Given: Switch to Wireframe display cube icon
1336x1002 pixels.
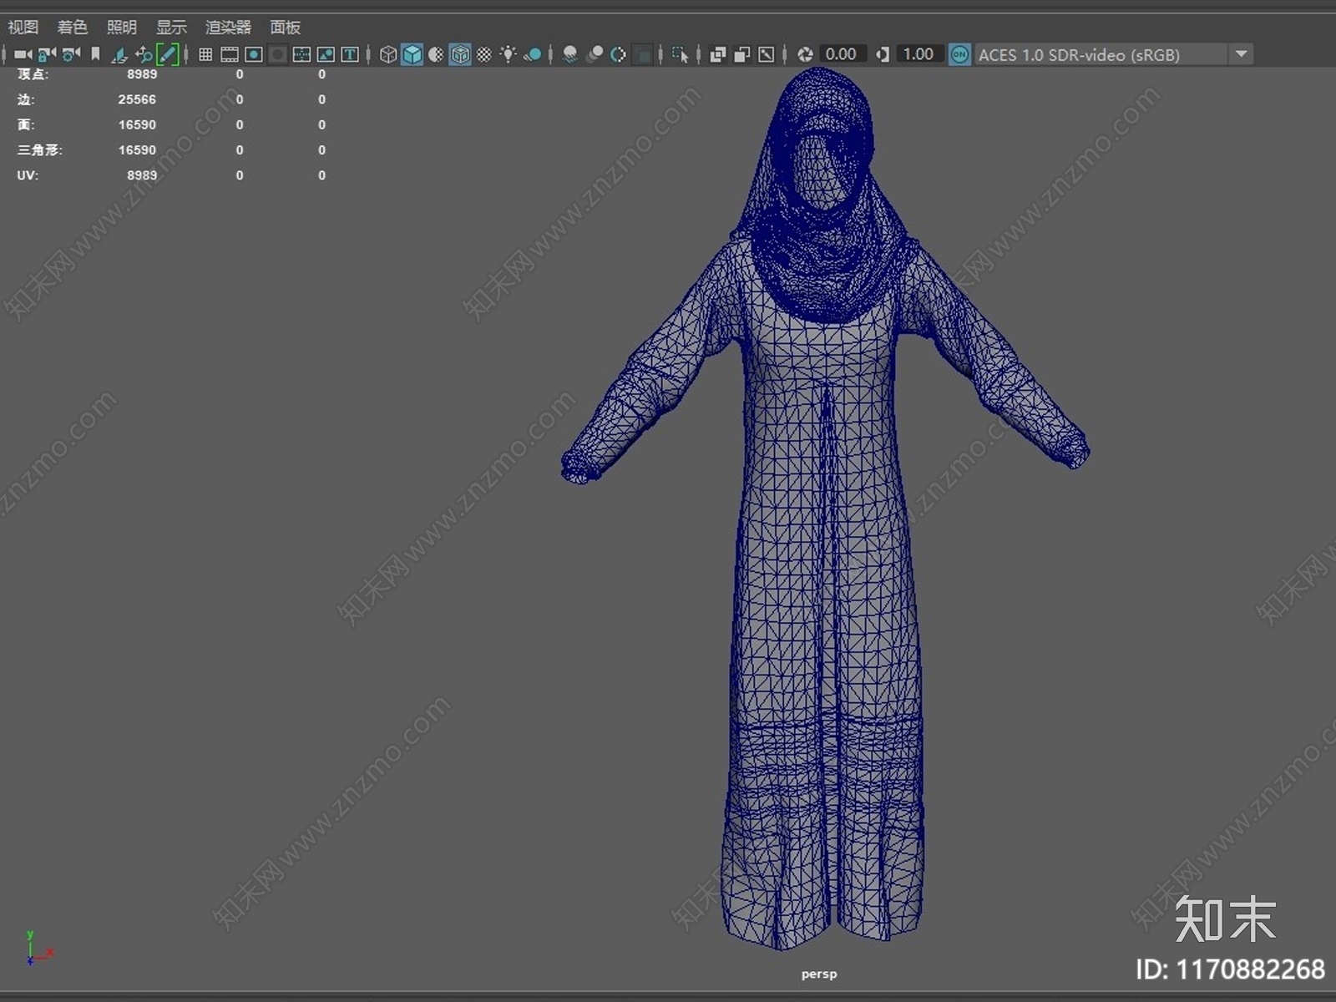Looking at the screenshot, I should 388,54.
